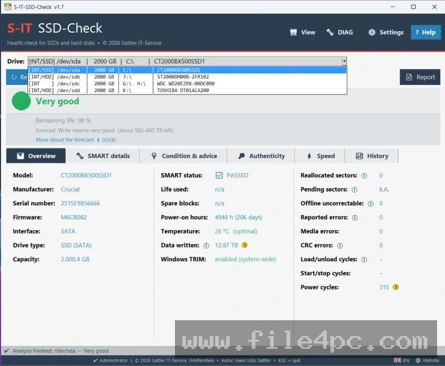Click the wrench icon on SMART details tab

[x=80, y=156]
